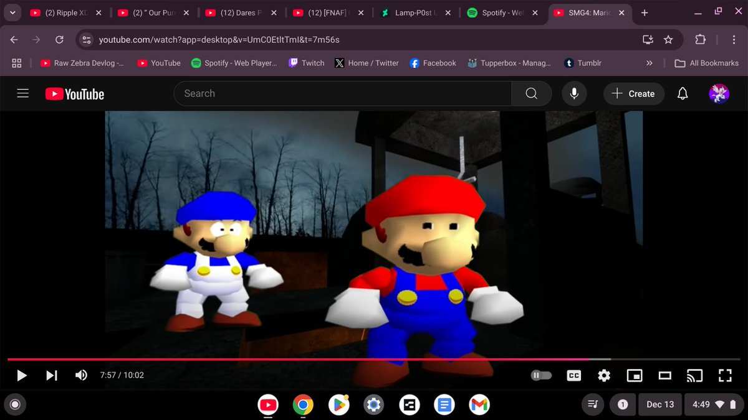
Task: Open the YouTube bookmark
Action: pyautogui.click(x=159, y=63)
